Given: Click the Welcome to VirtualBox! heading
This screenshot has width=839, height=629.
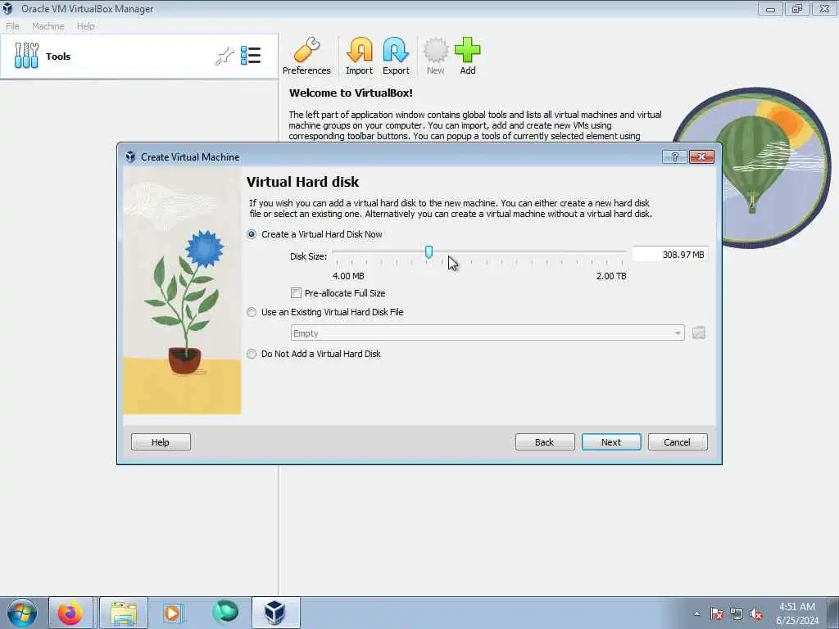Looking at the screenshot, I should coord(351,93).
